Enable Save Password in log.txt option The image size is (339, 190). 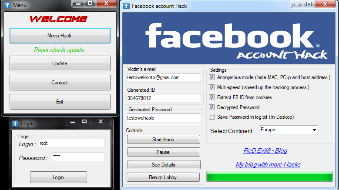211,117
